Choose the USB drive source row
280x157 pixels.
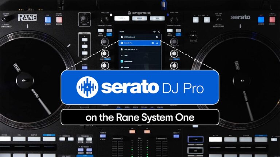pos(140,49)
